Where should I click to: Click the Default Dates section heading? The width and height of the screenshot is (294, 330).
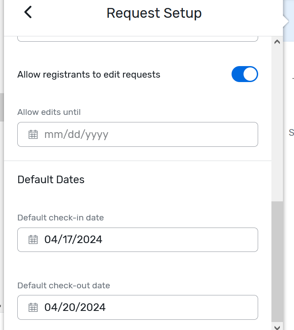coord(51,180)
